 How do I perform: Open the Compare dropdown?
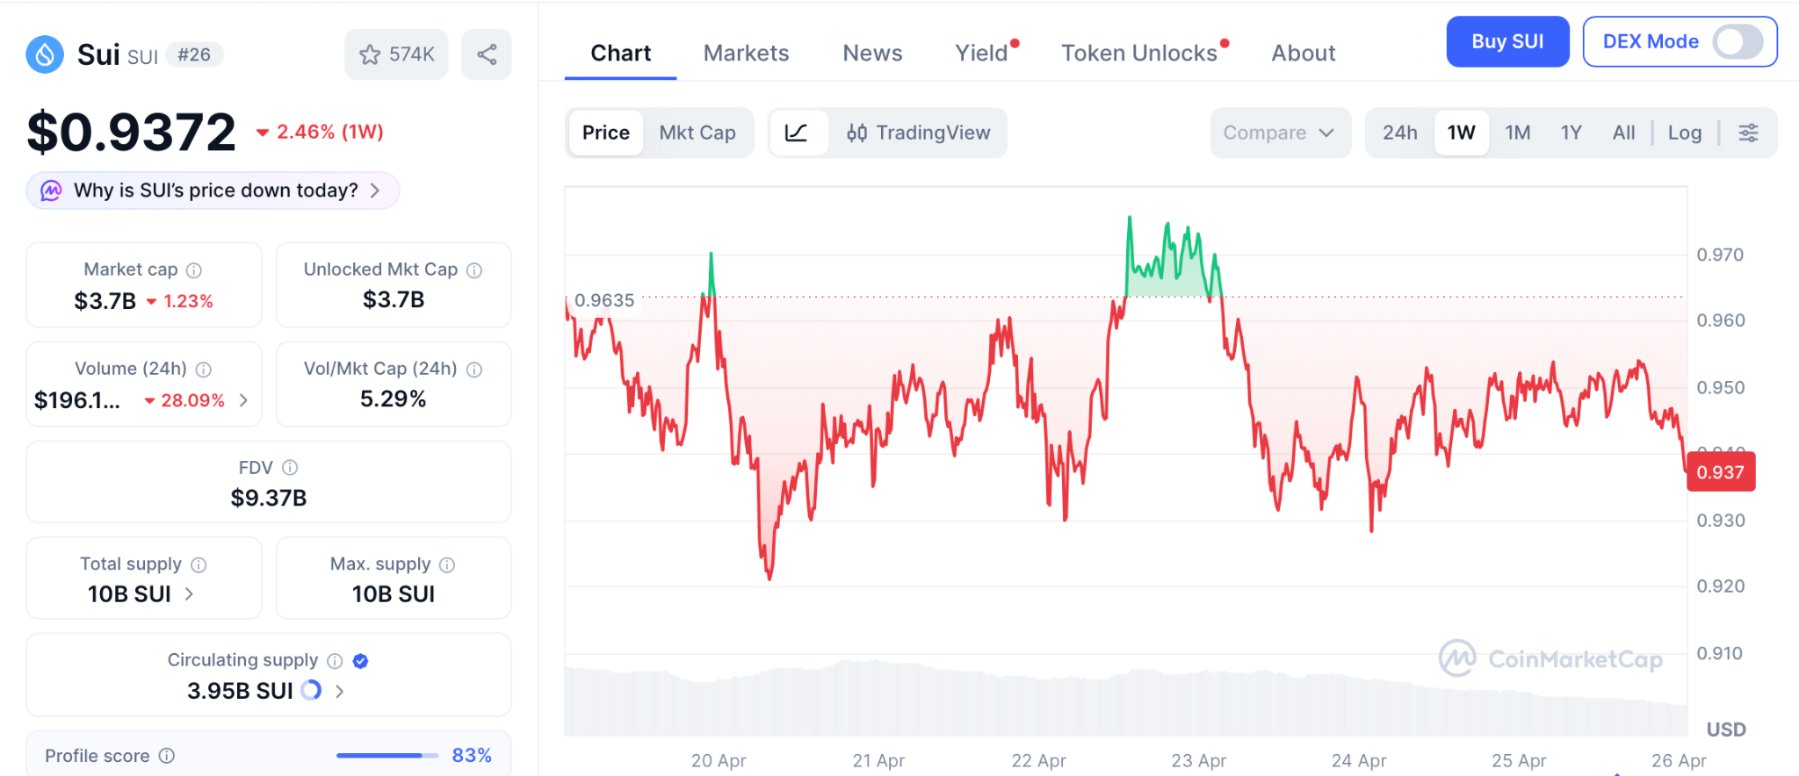coord(1279,133)
